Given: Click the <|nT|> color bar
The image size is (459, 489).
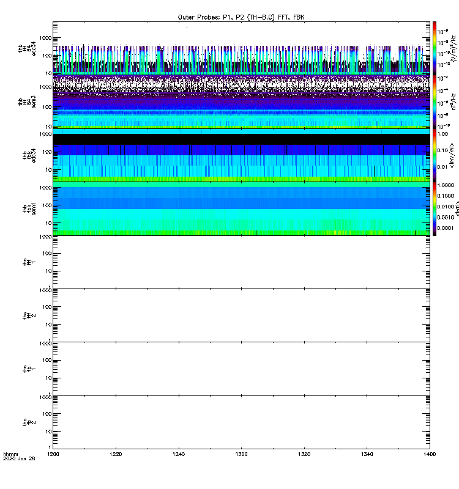Looking at the screenshot, I should pyautogui.click(x=435, y=208).
